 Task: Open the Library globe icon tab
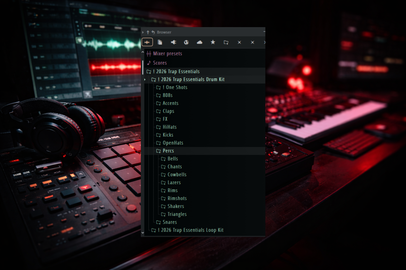186,42
